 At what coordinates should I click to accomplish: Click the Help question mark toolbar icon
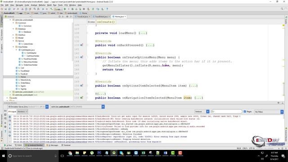(107, 9)
